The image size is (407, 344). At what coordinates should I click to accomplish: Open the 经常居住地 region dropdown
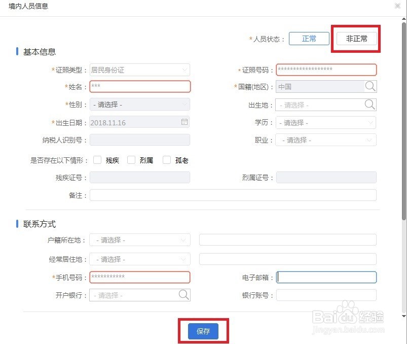point(140,259)
